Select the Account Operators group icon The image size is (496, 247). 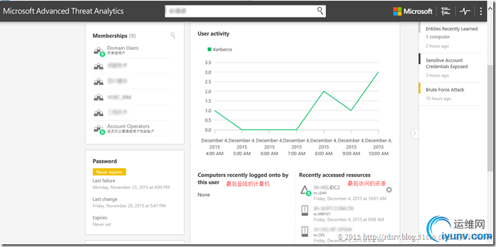pyautogui.click(x=99, y=130)
